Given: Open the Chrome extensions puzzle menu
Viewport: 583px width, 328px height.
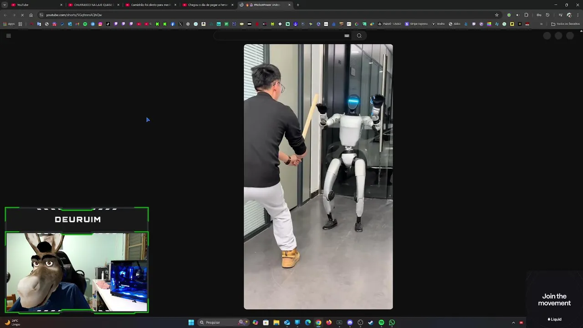Looking at the screenshot, I should (x=526, y=15).
